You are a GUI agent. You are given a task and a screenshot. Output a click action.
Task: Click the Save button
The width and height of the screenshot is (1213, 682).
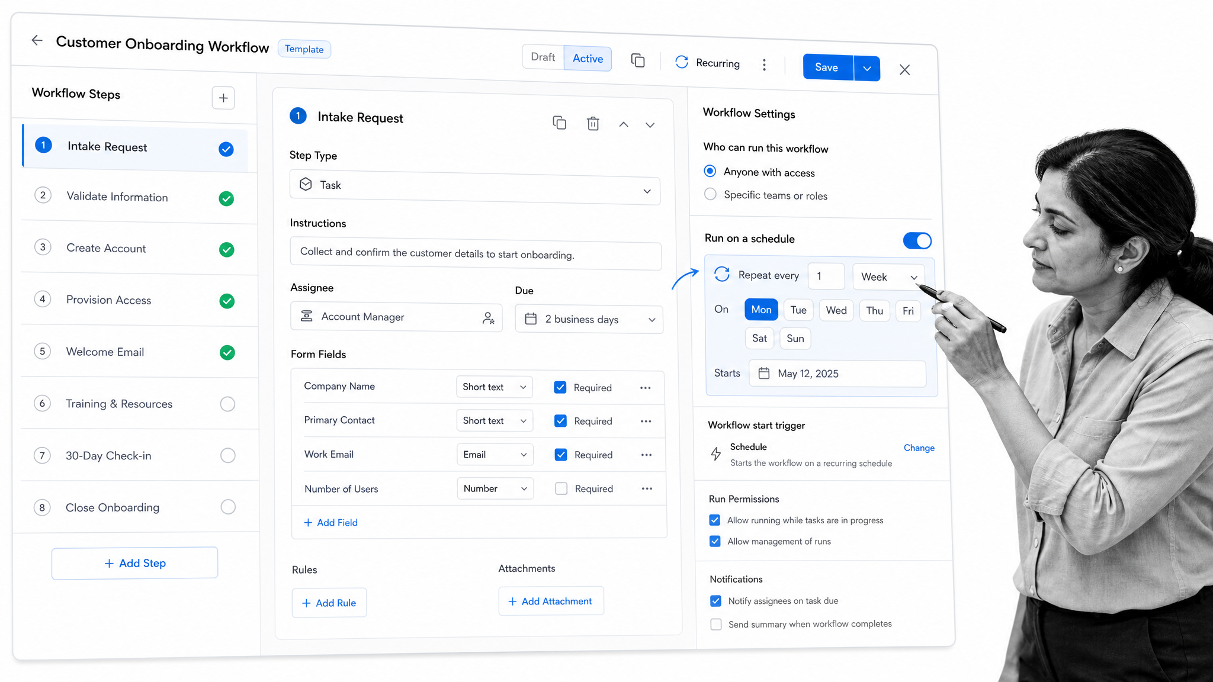click(828, 67)
